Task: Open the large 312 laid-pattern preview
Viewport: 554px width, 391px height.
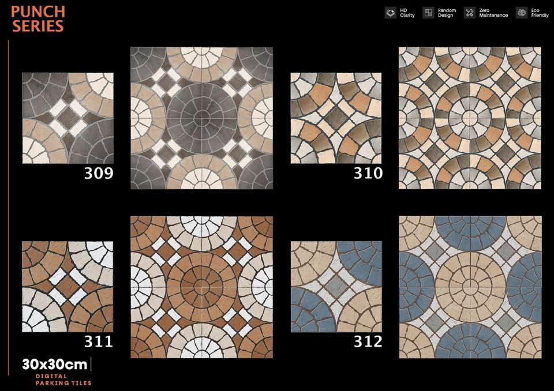Action: coord(470,287)
